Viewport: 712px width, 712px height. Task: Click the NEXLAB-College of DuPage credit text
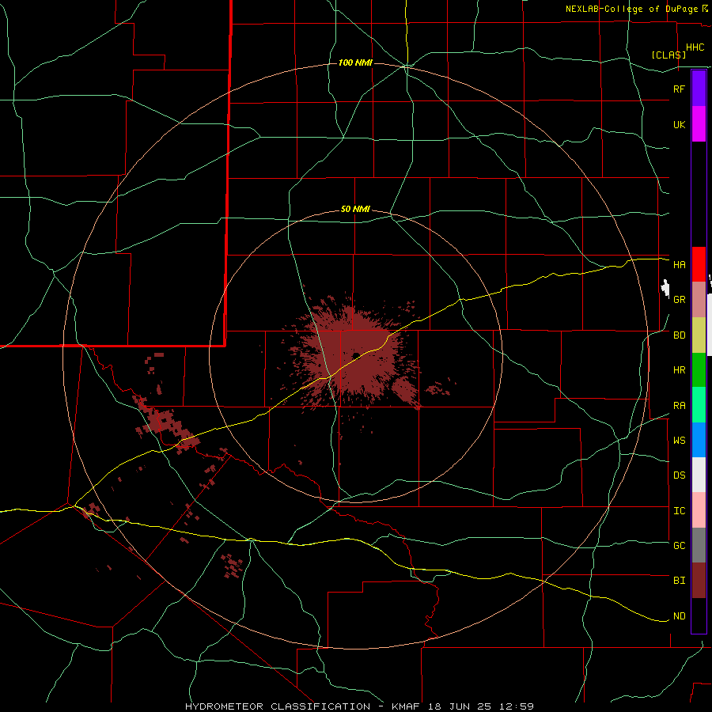tap(631, 9)
